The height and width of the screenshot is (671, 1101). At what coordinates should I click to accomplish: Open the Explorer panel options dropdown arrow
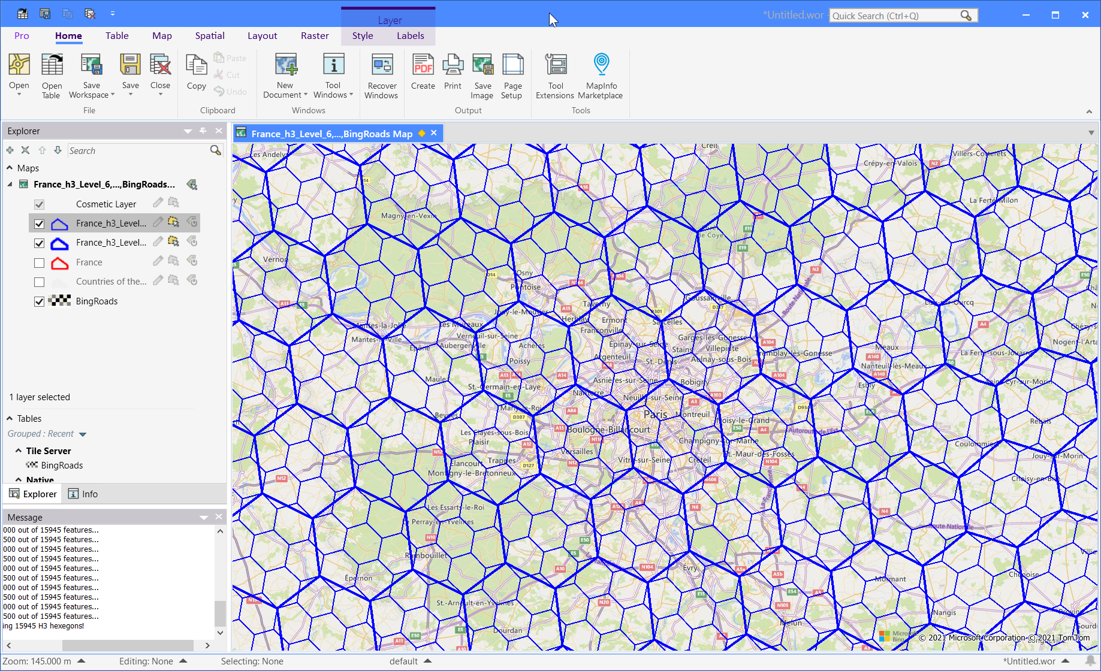188,131
